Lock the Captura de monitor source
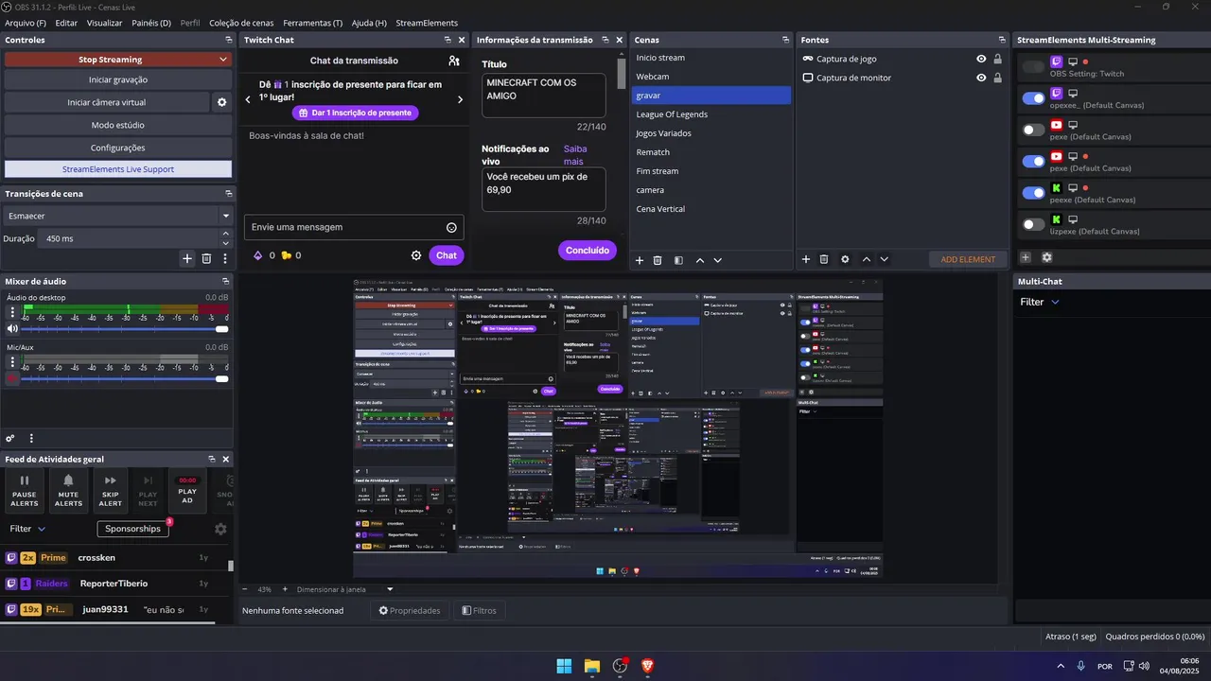1211x681 pixels. pyautogui.click(x=997, y=78)
